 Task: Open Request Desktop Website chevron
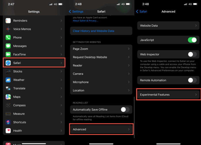coord(129,57)
